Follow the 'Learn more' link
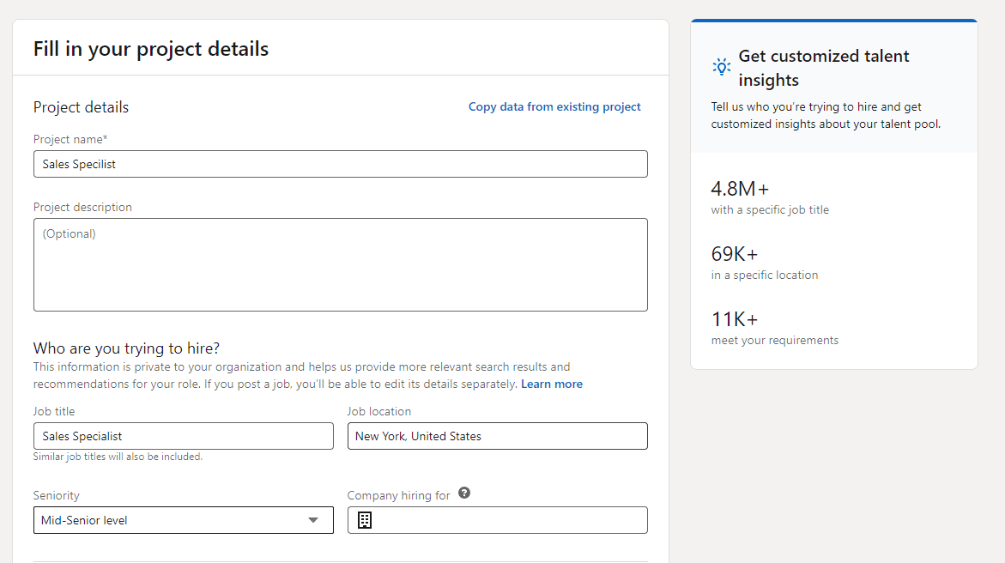The height and width of the screenshot is (563, 1005). click(551, 384)
